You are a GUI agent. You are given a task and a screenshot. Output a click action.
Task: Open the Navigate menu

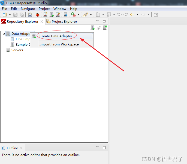coord(28,9)
